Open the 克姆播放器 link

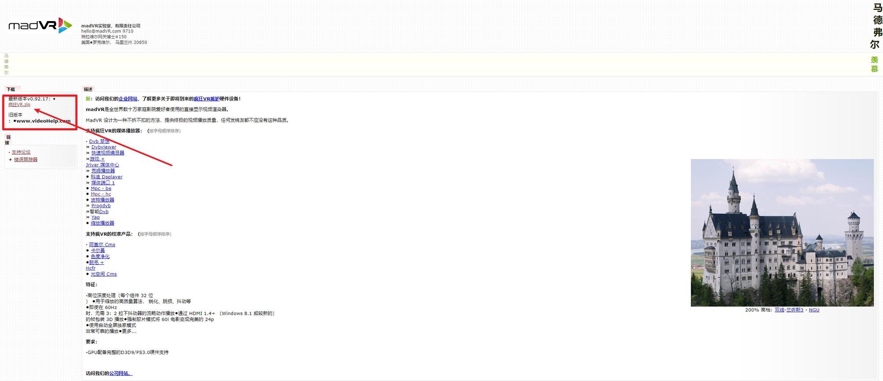(x=103, y=171)
